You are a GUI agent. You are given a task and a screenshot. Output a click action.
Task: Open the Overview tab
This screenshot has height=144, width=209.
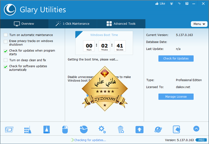pyautogui.click(x=24, y=24)
